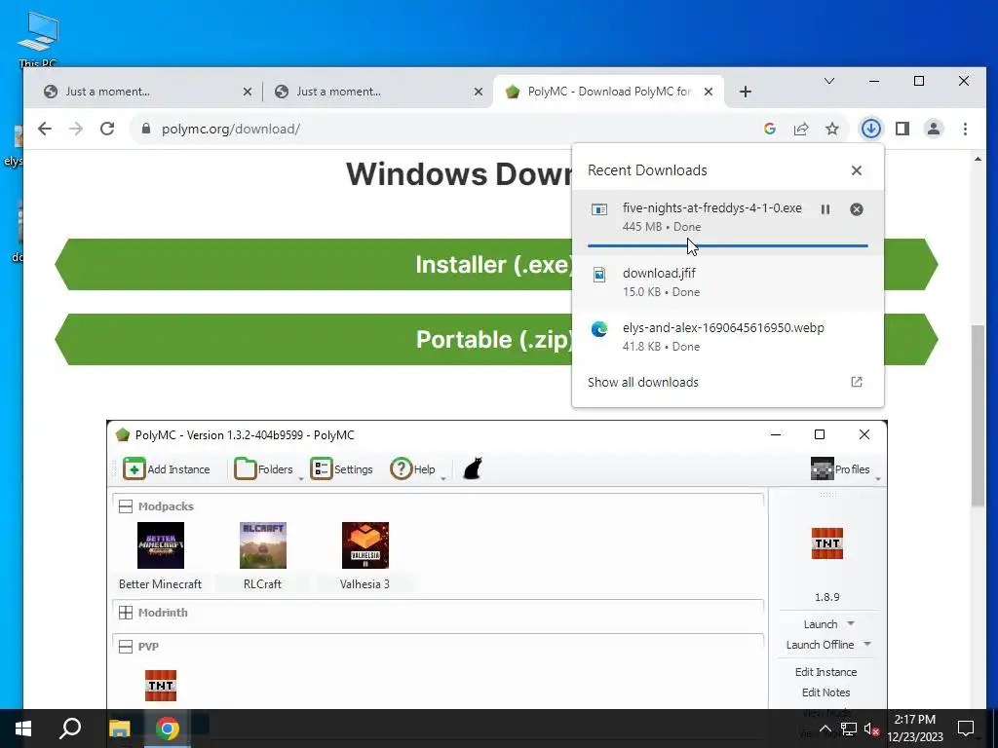The width and height of the screenshot is (998, 748).
Task: Click the muted volume tray icon
Action: pyautogui.click(x=871, y=729)
